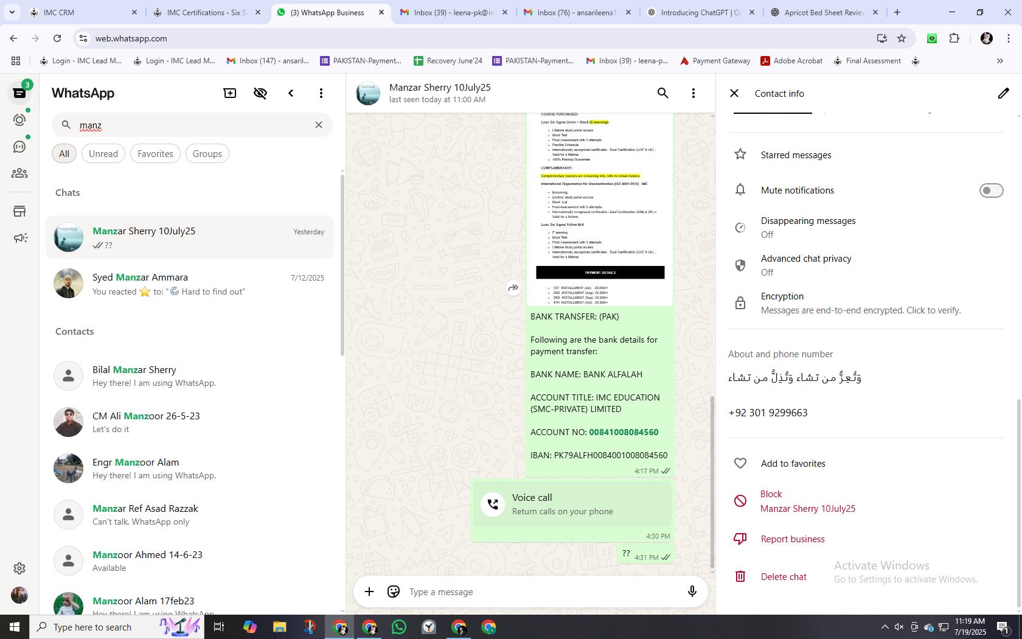Open the WhatsApp settings gear icon

[19, 568]
